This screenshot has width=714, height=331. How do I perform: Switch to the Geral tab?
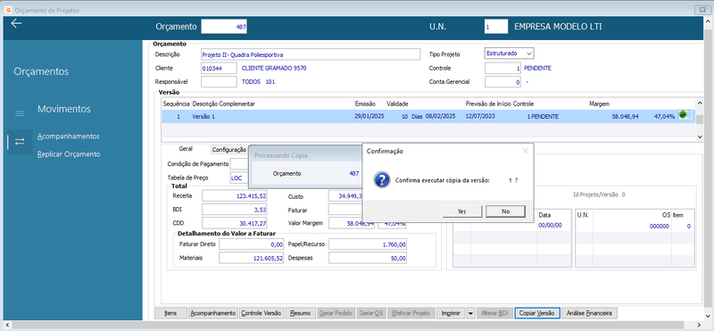[x=186, y=149]
